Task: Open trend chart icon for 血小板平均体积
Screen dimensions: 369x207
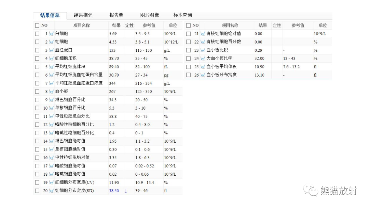Action: point(203,67)
